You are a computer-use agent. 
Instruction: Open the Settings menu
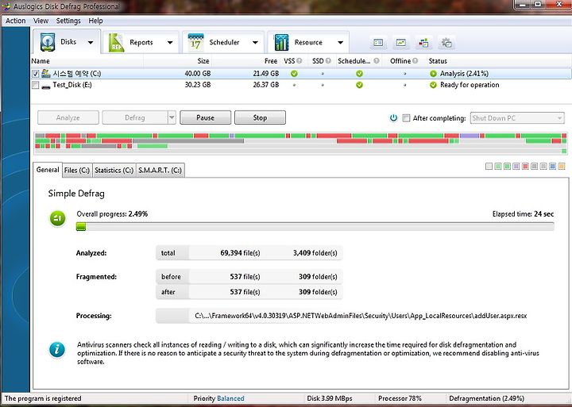click(68, 21)
